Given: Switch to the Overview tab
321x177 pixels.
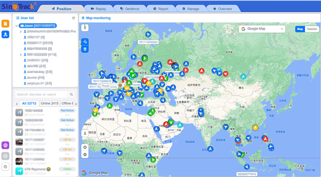Looking at the screenshot, I should (x=223, y=9).
